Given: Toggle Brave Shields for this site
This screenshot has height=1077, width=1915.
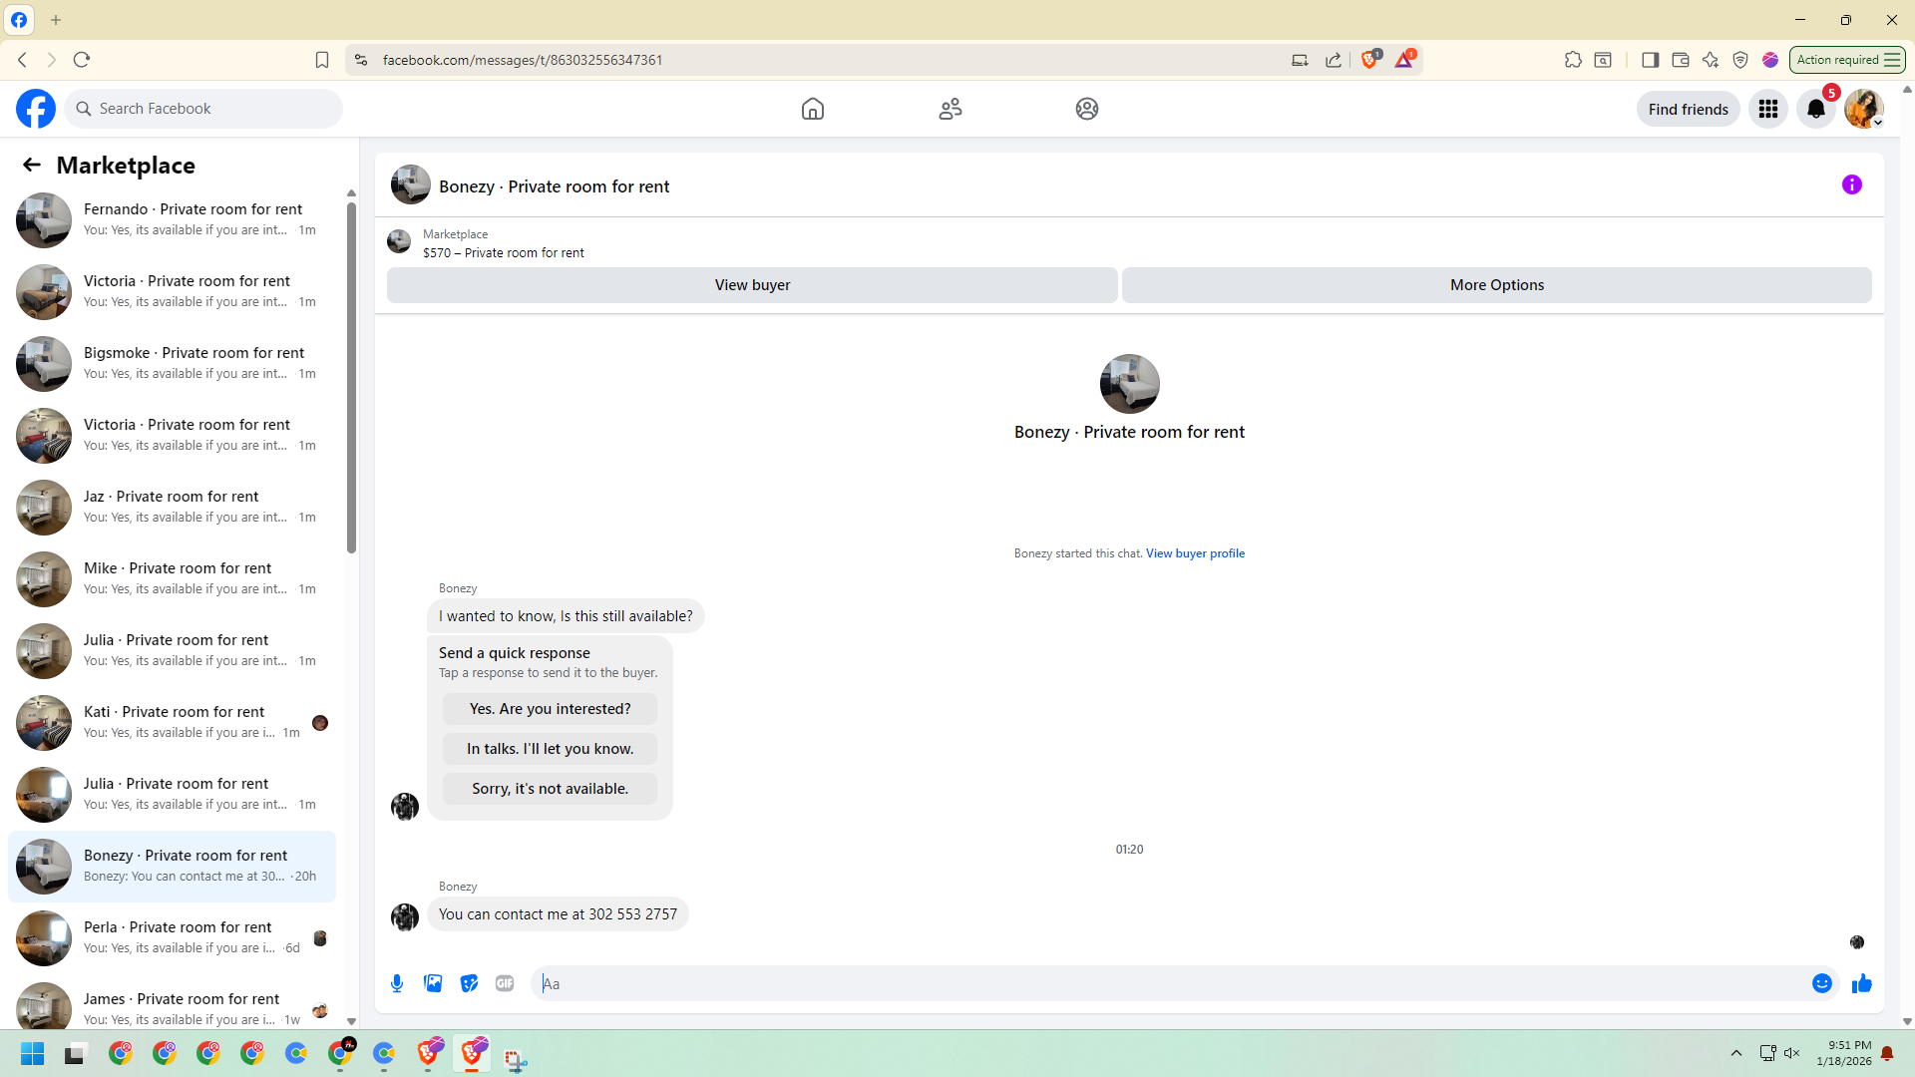Looking at the screenshot, I should click(x=1369, y=60).
